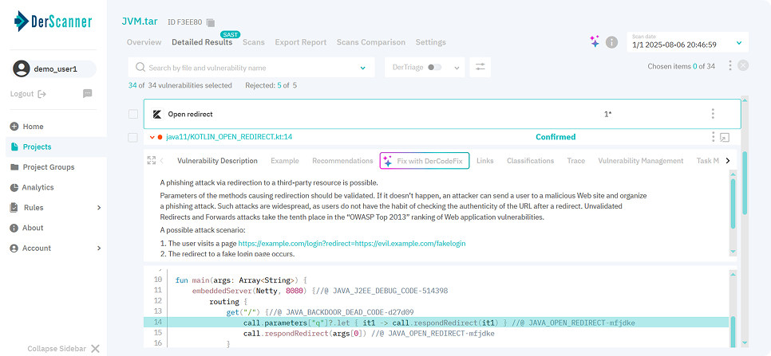Open the AI sparkle assistant icon
This screenshot has height=356, width=771.
[x=595, y=41]
